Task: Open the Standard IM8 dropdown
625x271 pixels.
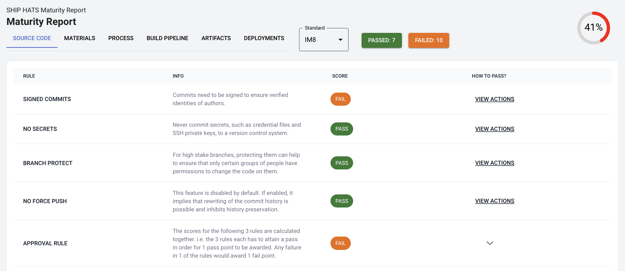Action: point(320,40)
